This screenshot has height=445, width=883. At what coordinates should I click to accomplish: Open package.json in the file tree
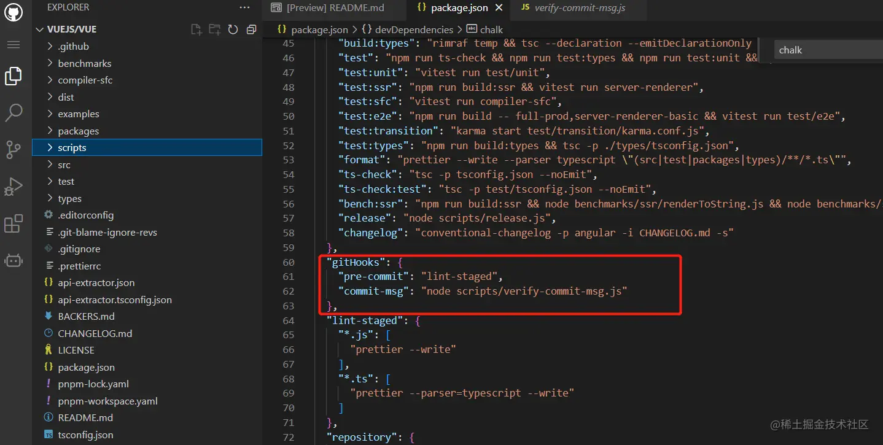click(147, 367)
